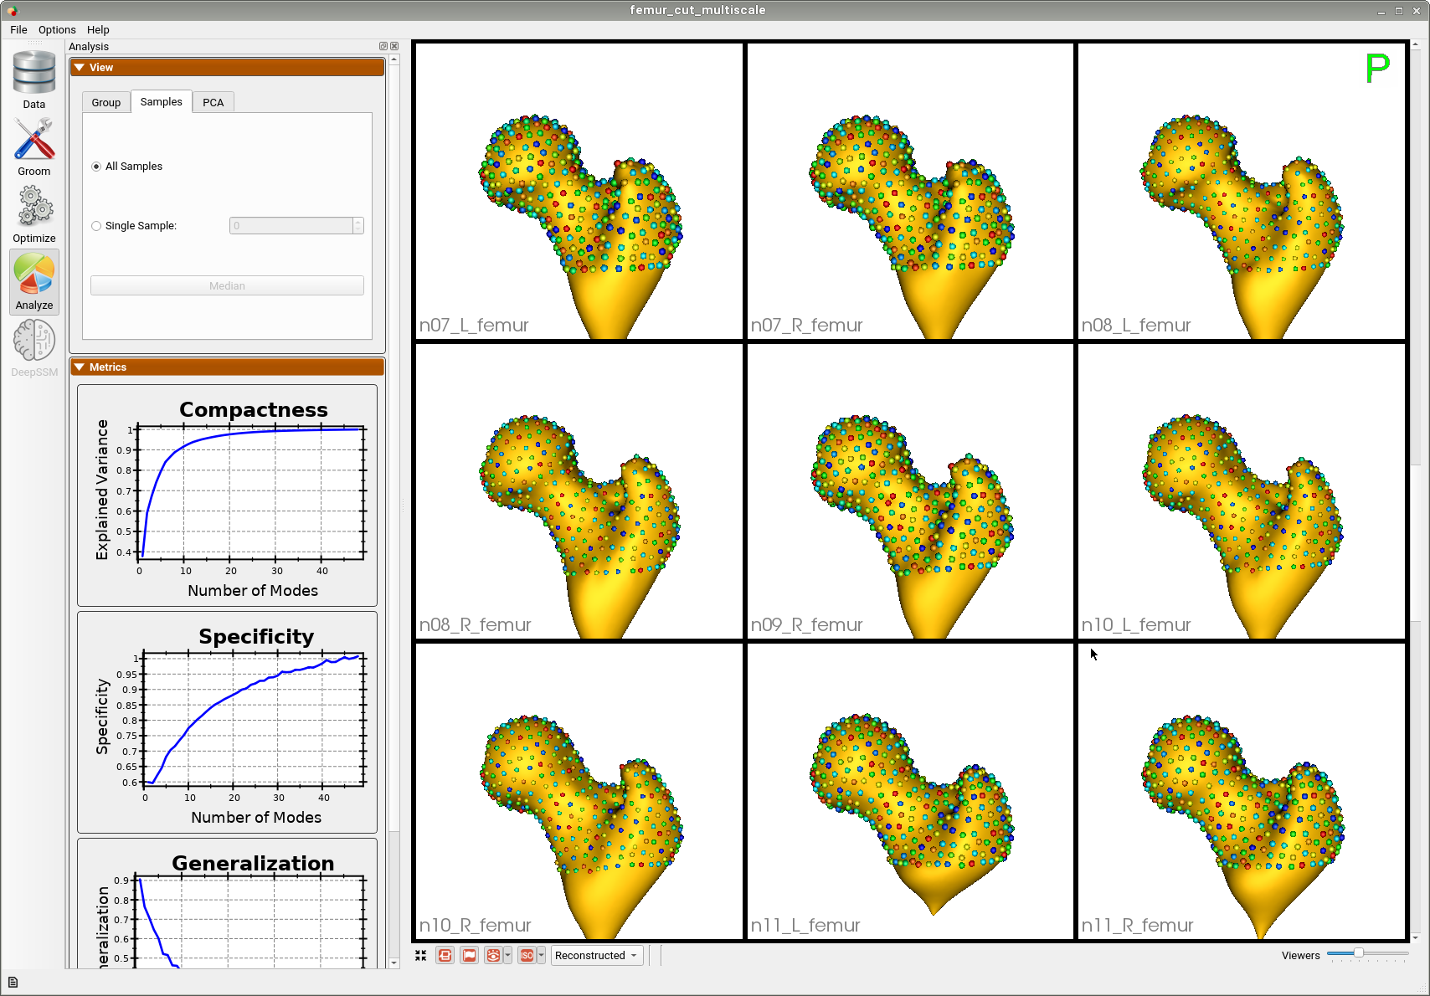The image size is (1430, 996).
Task: Click the Compactness chart
Action: click(227, 495)
